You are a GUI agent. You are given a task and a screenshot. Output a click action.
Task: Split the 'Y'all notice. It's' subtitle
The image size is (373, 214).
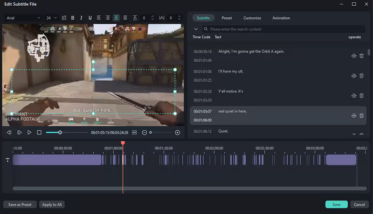point(354,96)
